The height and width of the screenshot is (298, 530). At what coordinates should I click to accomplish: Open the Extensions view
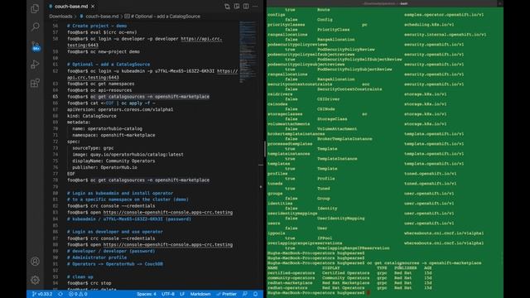click(x=35, y=83)
